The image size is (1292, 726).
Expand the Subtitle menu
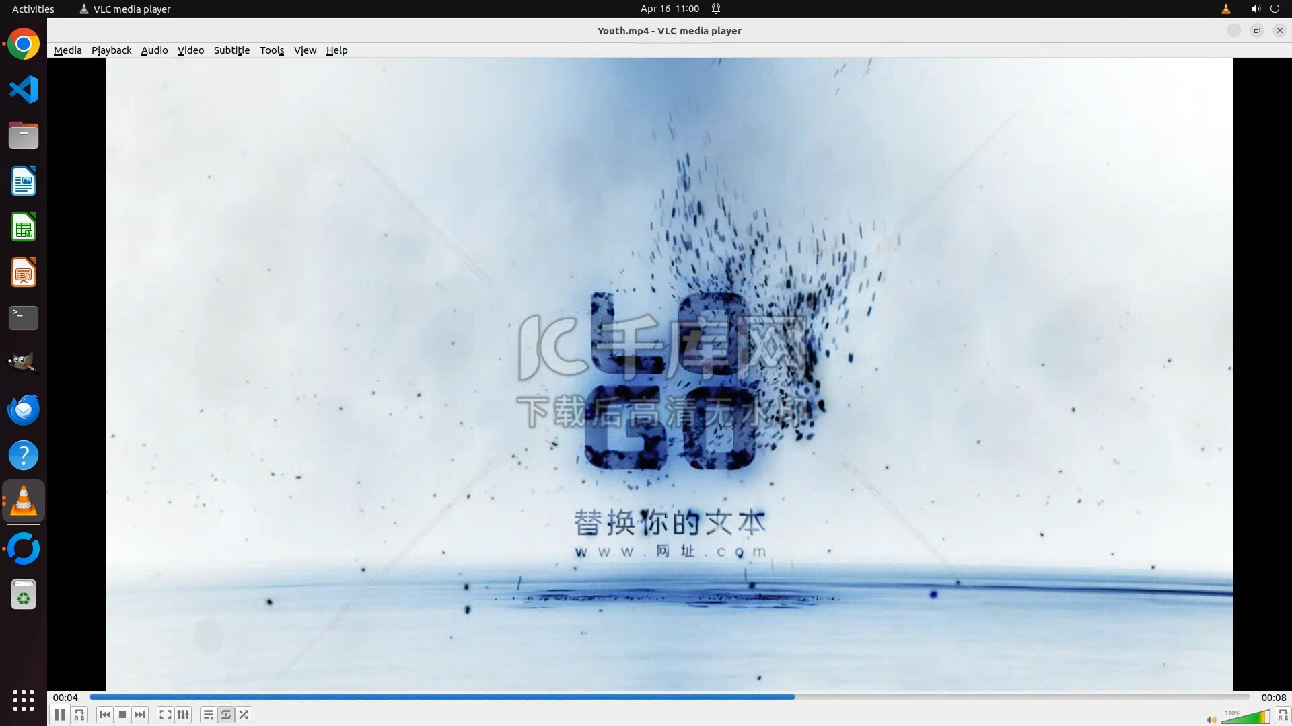(231, 50)
